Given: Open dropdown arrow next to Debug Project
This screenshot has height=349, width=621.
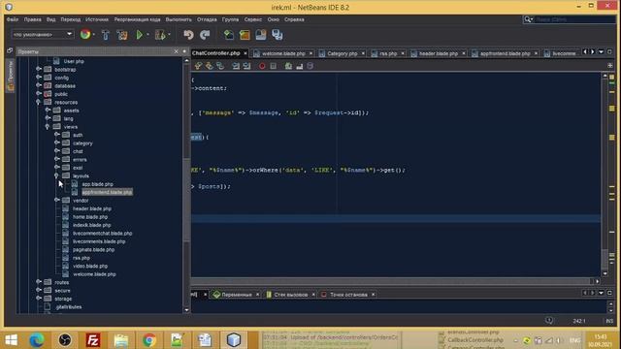Looking at the screenshot, I should pyautogui.click(x=170, y=35).
